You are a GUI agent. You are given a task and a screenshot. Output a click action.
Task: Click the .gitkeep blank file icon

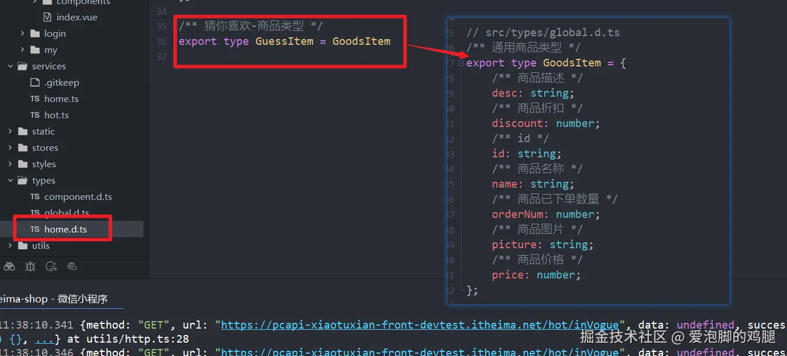35,83
